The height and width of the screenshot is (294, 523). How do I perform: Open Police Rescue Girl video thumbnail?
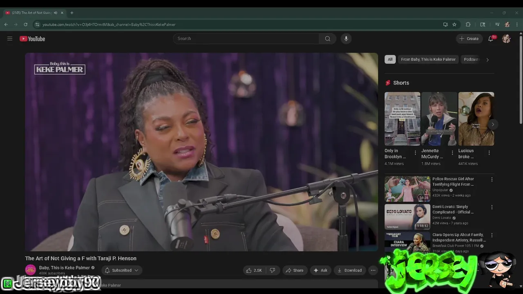pos(407,189)
